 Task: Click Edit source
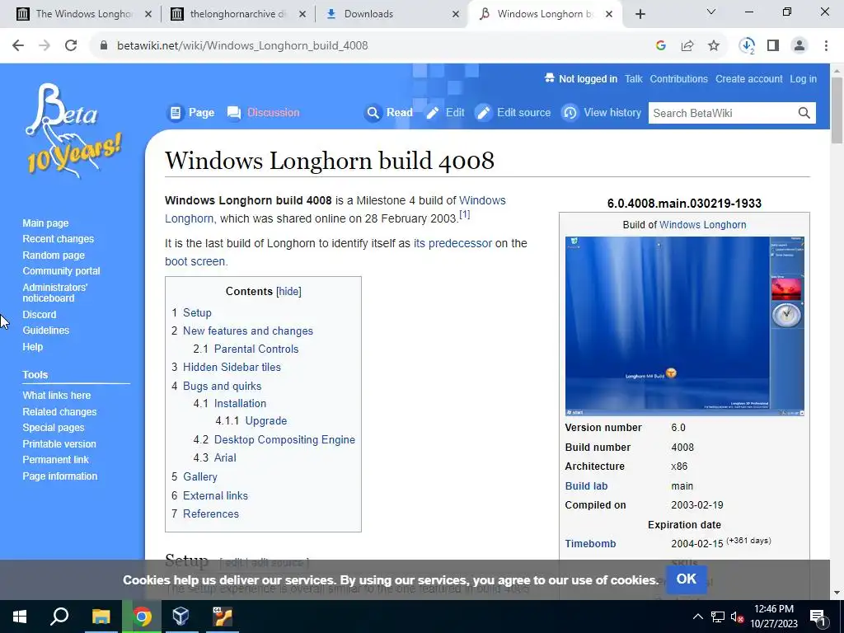coord(513,112)
